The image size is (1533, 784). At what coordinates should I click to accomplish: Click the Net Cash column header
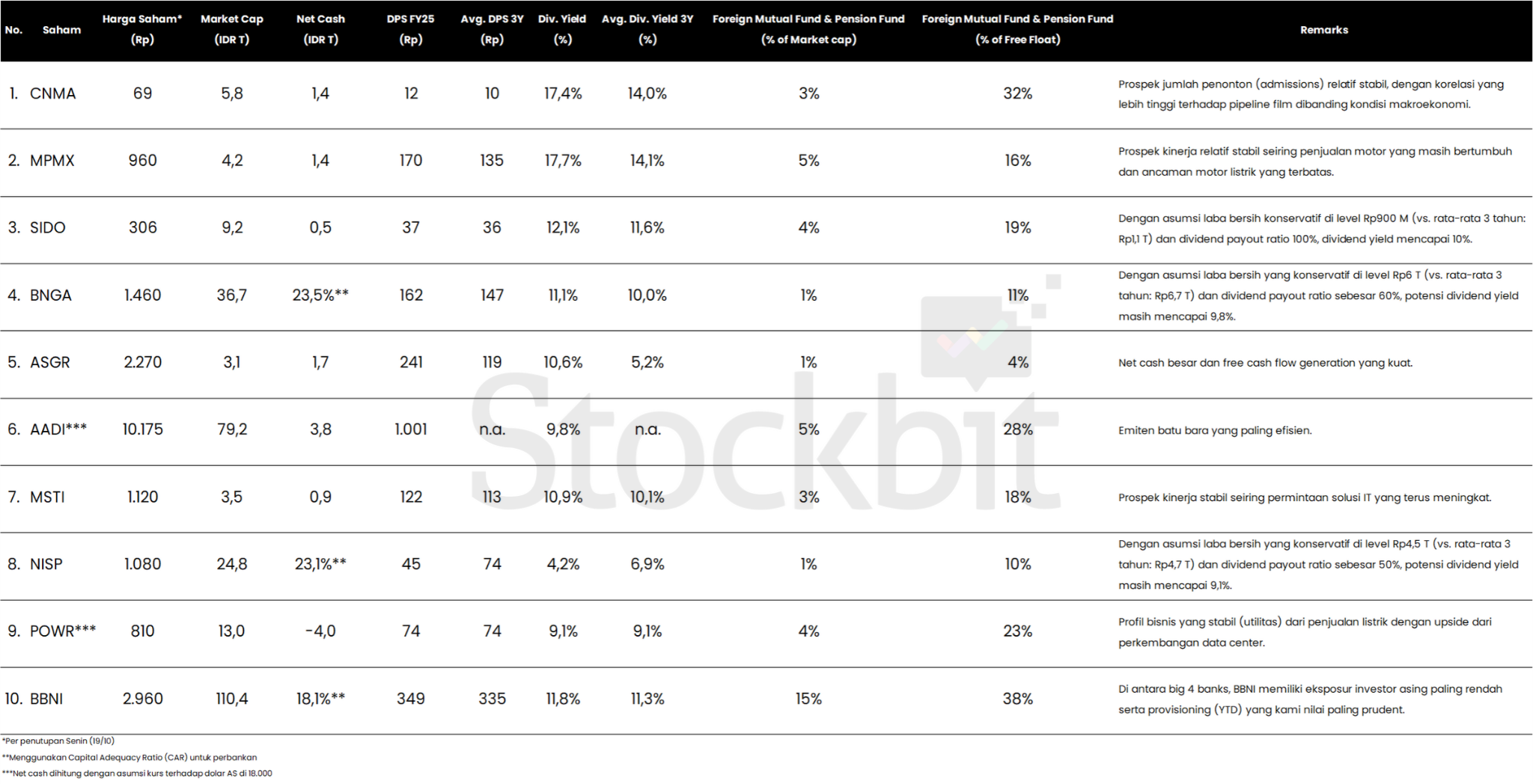pyautogui.click(x=320, y=29)
